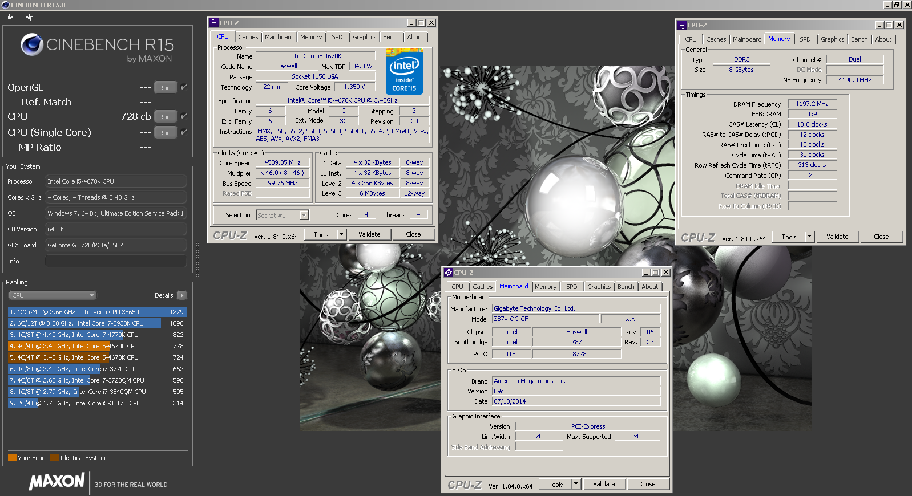This screenshot has height=496, width=912.
Task: Click Validate in CPU window
Action: (x=369, y=234)
